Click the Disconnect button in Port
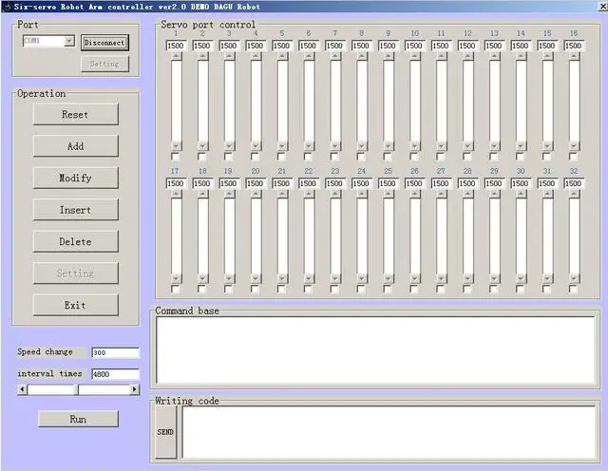 [104, 43]
